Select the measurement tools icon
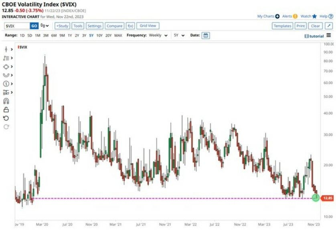The height and width of the screenshot is (230, 336). 6,92
